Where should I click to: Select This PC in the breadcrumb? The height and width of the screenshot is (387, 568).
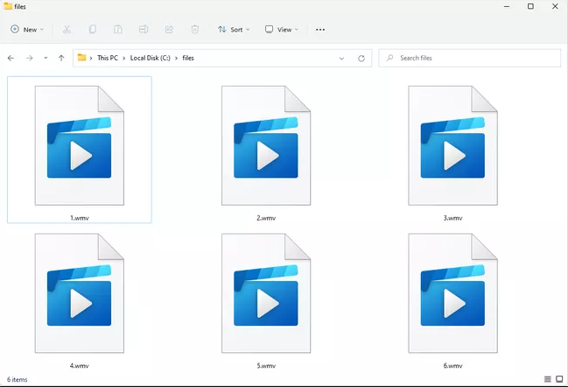coord(108,58)
